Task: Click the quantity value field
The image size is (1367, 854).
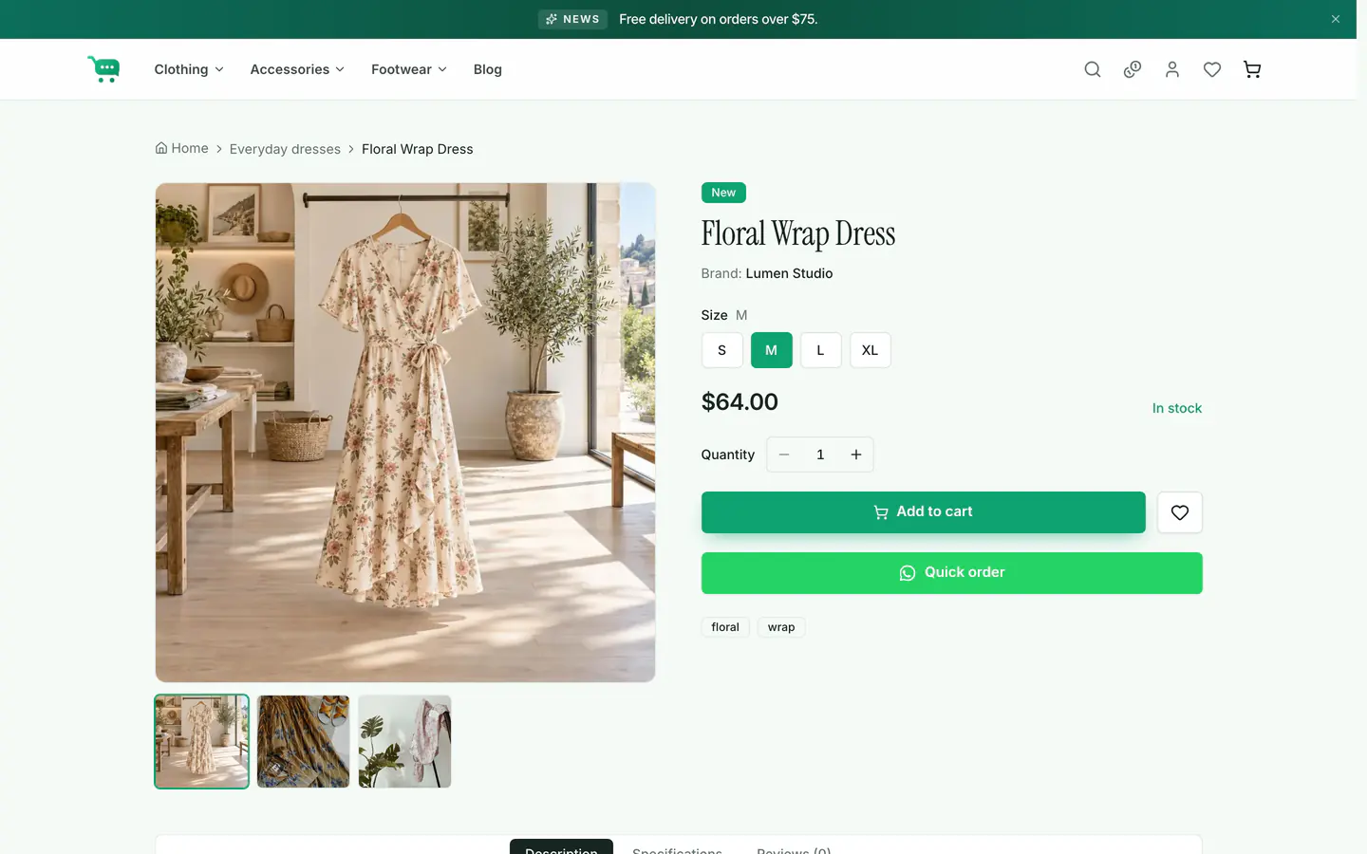Action: (820, 455)
